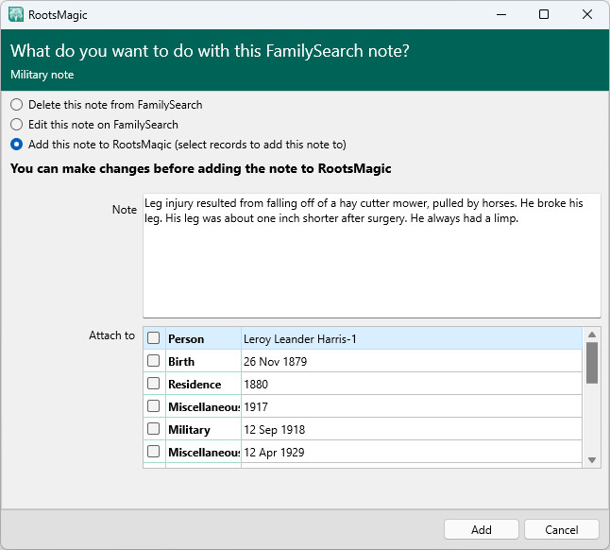
Task: Click the Add button
Action: tap(482, 530)
